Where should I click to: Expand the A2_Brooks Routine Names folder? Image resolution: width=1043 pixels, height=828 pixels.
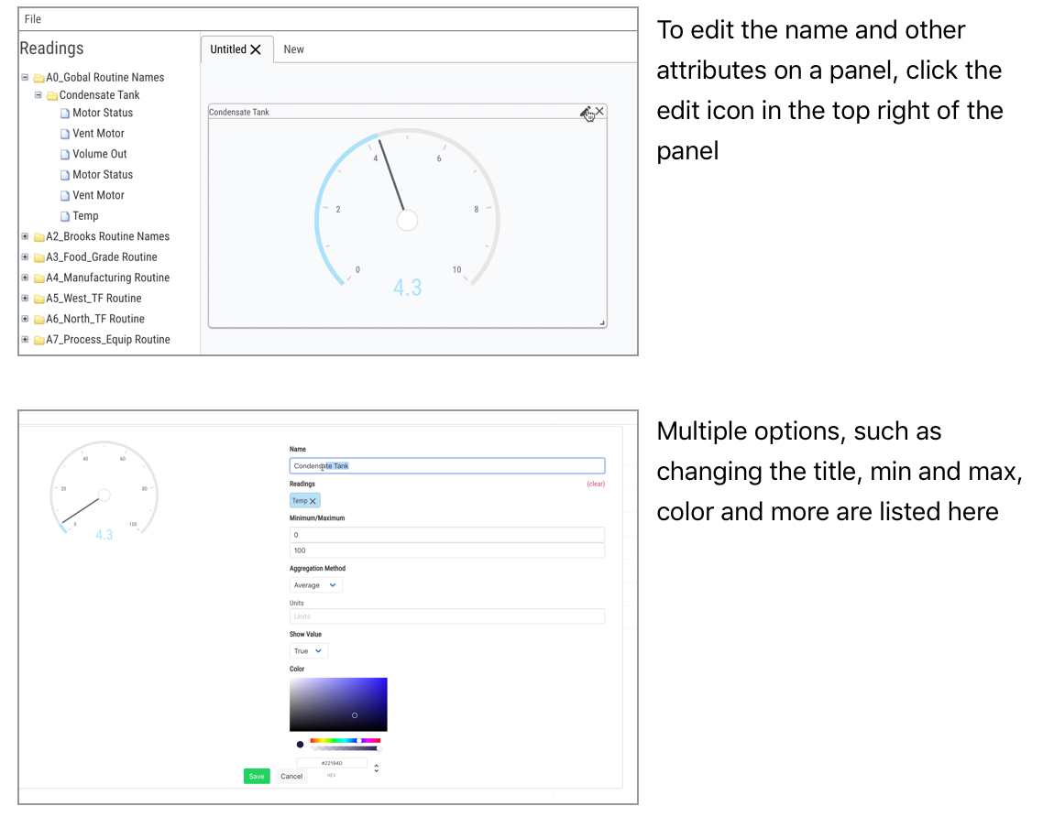(x=26, y=236)
